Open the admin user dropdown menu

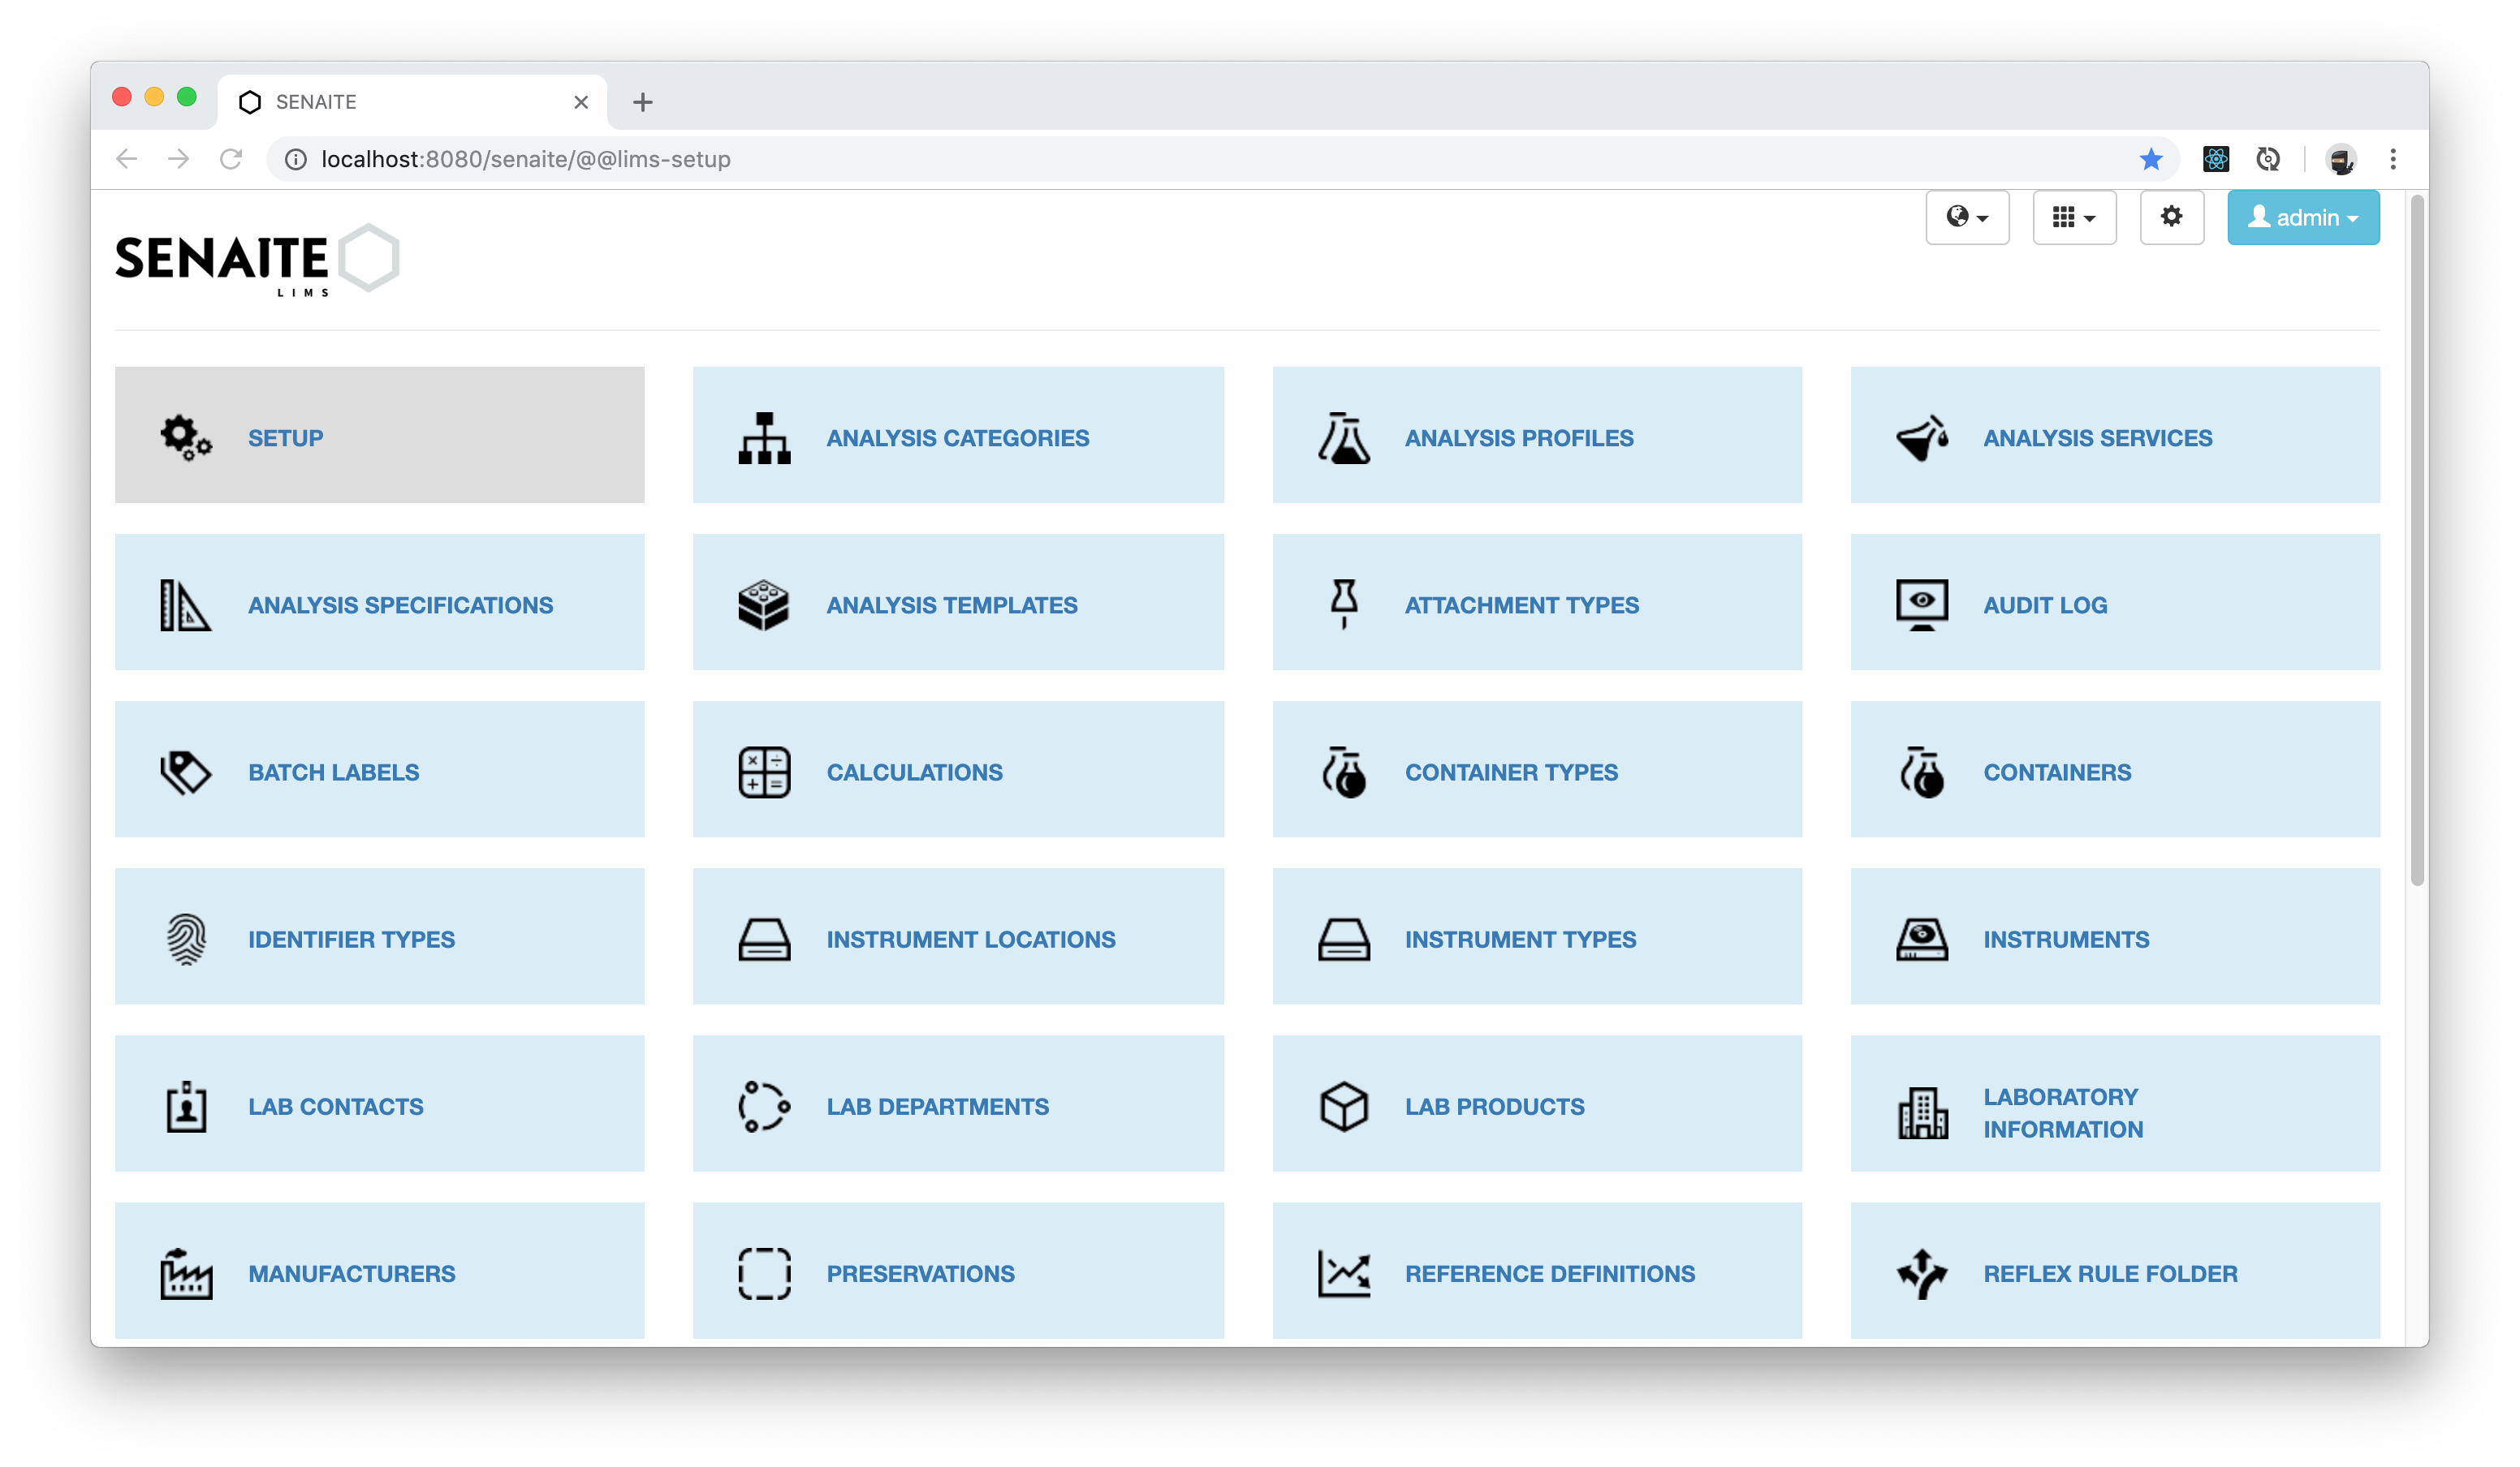(x=2303, y=217)
